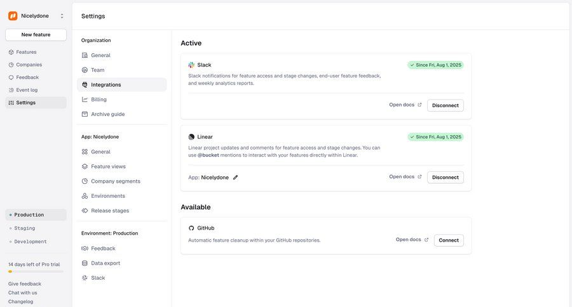Open the Environments settings page
Screen dimensions: 572x307
click(122, 196)
